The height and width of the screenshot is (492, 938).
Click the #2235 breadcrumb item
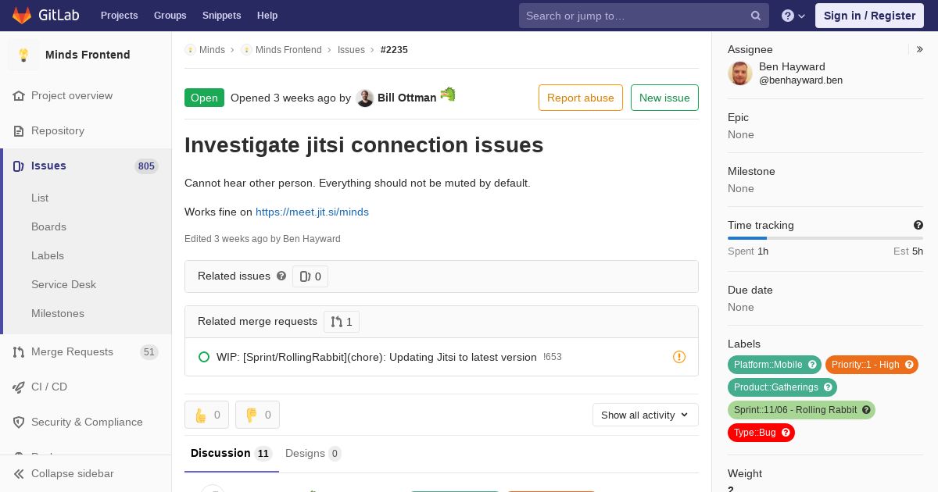coord(394,50)
